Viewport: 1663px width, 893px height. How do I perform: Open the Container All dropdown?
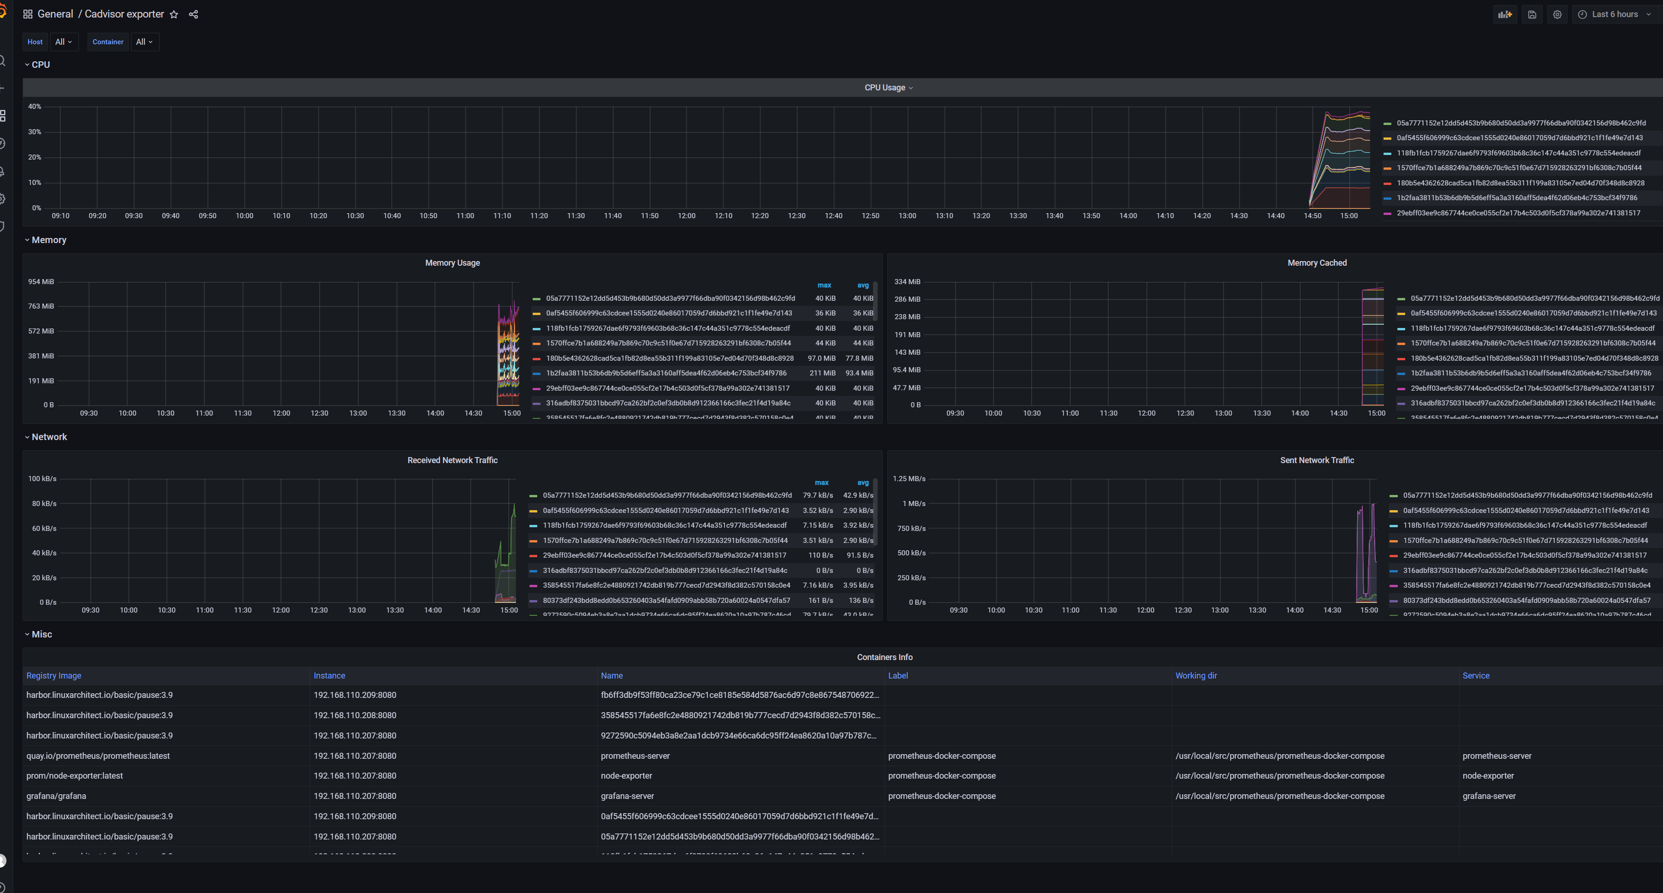coord(145,42)
